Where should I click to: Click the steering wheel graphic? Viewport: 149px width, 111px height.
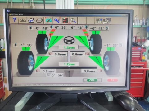tap(69, 40)
